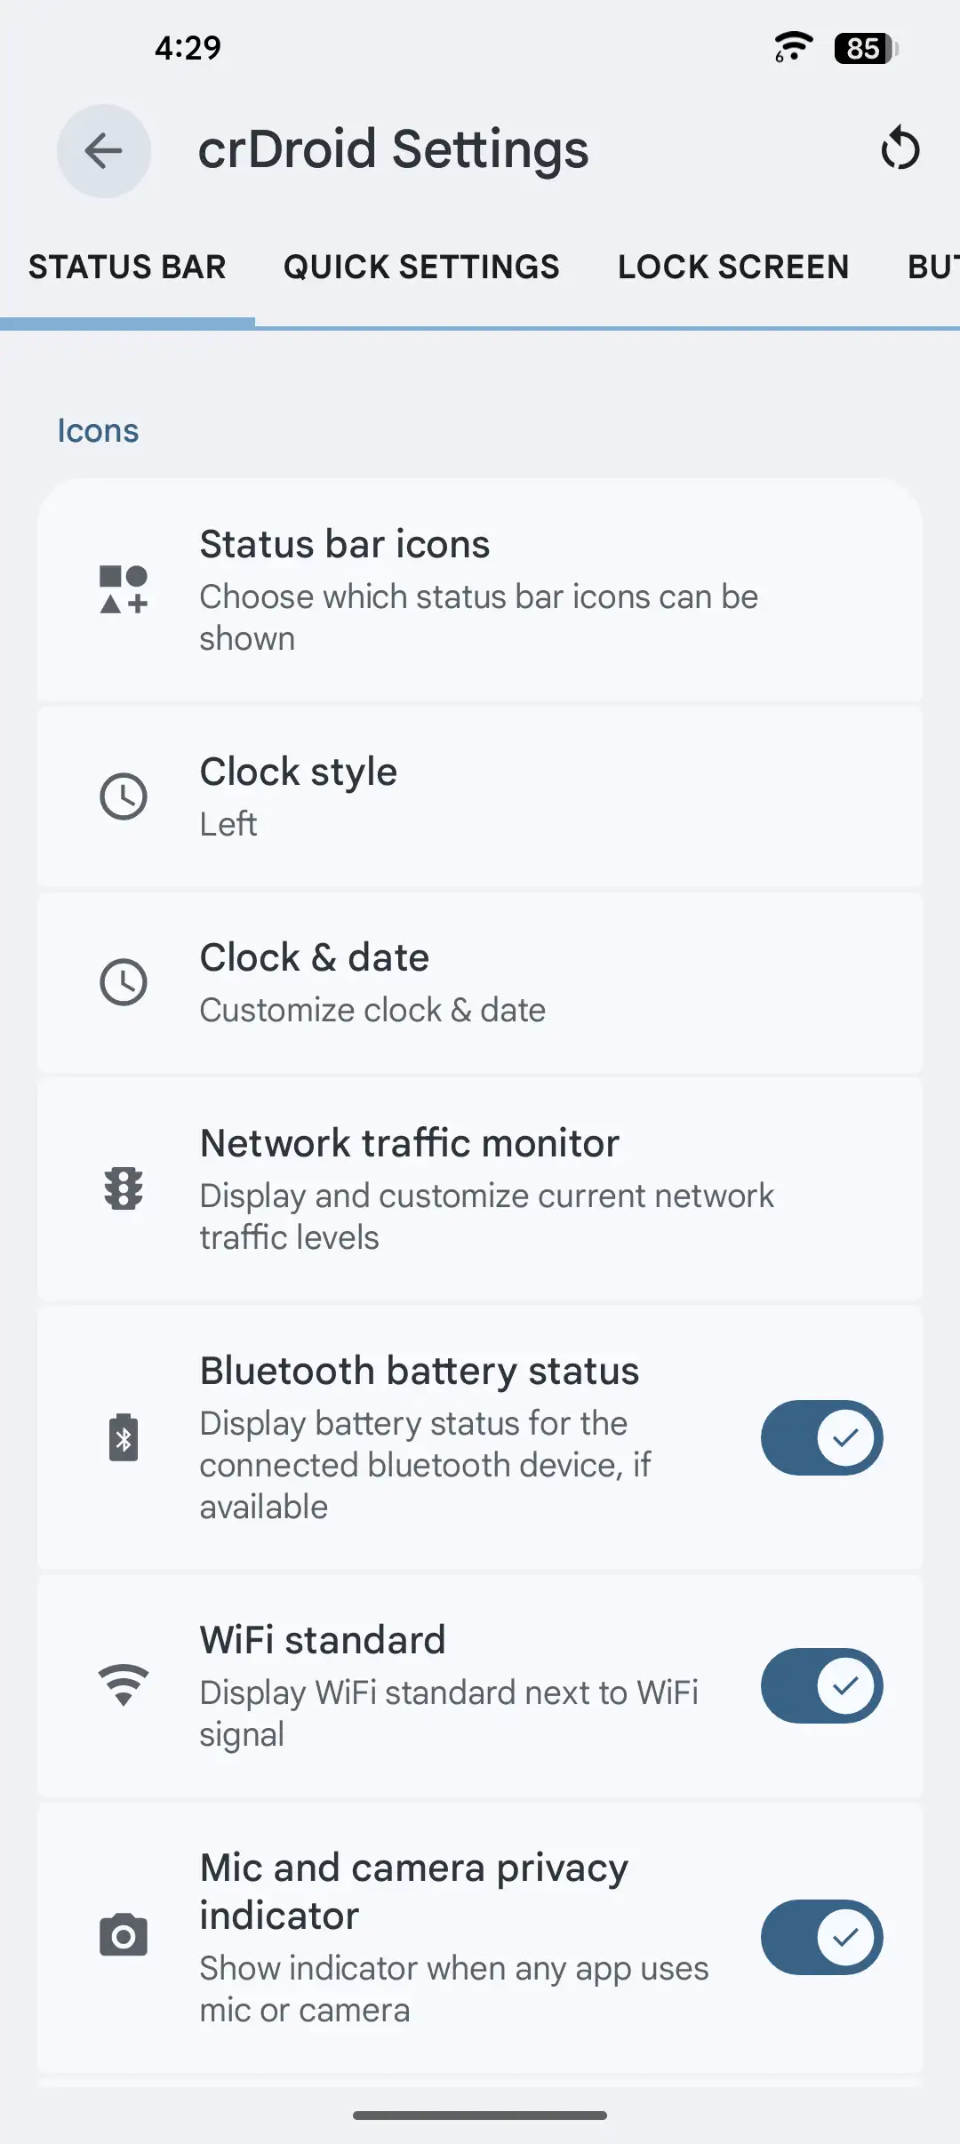Switch to the Quick Settings tab
The height and width of the screenshot is (2144, 960).
(x=421, y=267)
